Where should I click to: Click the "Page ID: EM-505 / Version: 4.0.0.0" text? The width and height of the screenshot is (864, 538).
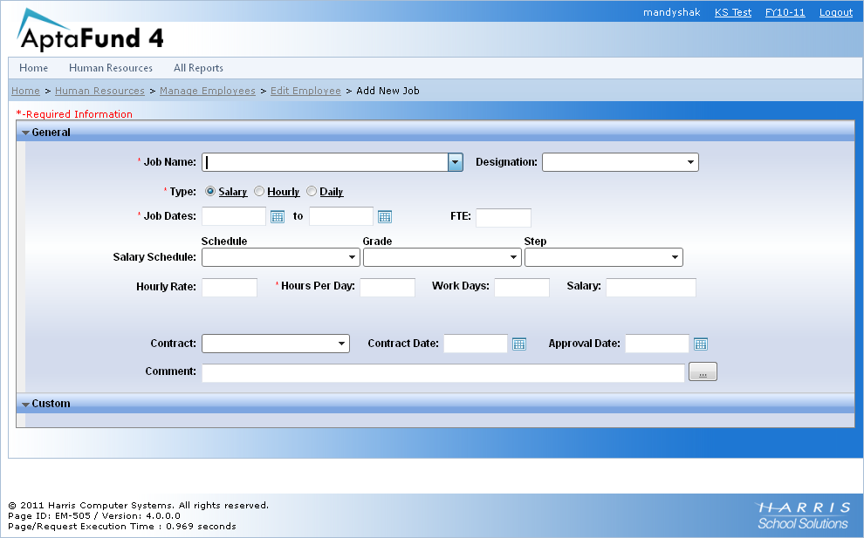94,516
